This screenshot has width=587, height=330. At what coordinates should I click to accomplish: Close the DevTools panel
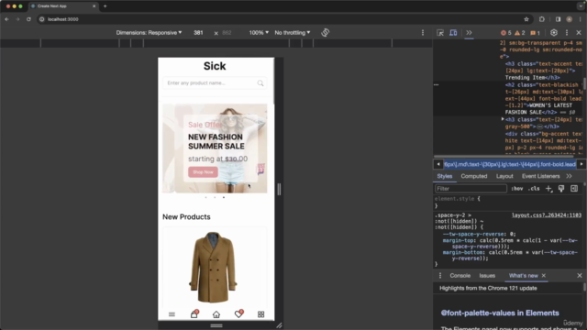click(x=579, y=33)
